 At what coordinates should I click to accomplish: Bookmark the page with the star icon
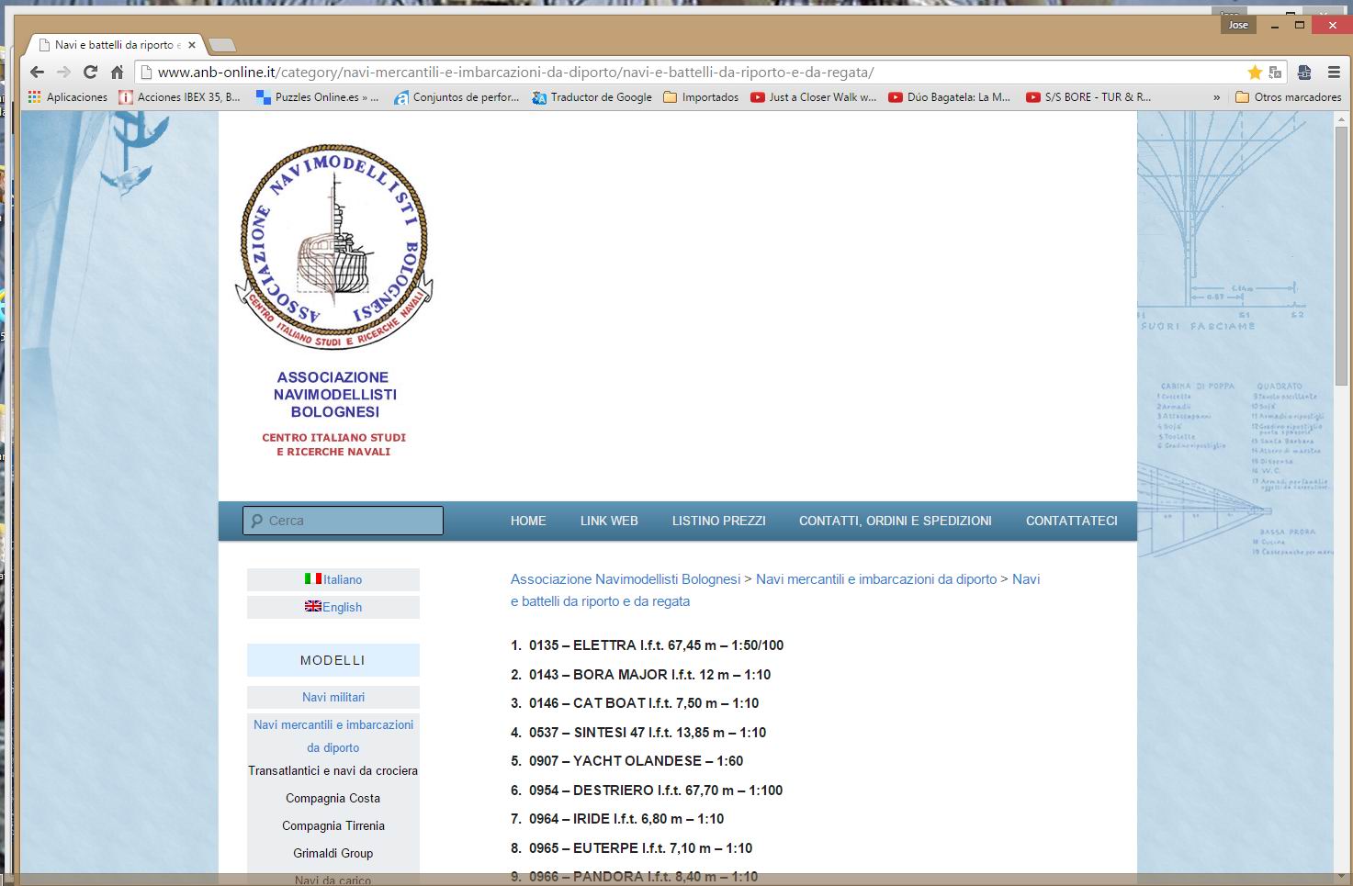tap(1255, 72)
